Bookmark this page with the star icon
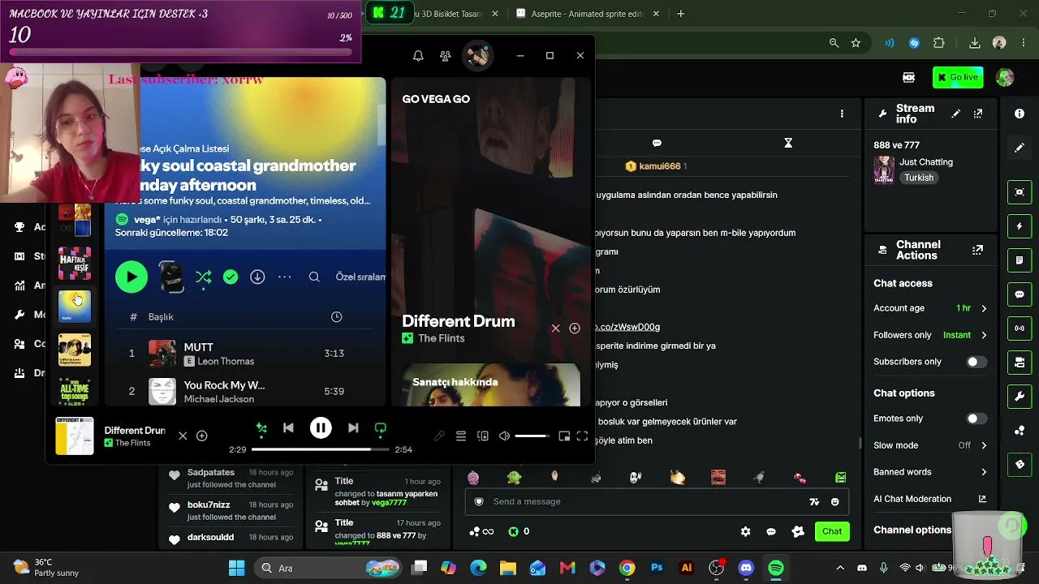Image resolution: width=1039 pixels, height=584 pixels. (856, 43)
